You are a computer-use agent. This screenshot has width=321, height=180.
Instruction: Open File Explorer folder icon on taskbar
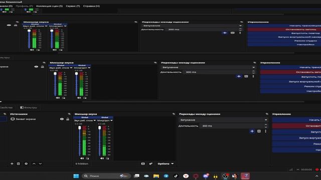[x=156, y=176]
